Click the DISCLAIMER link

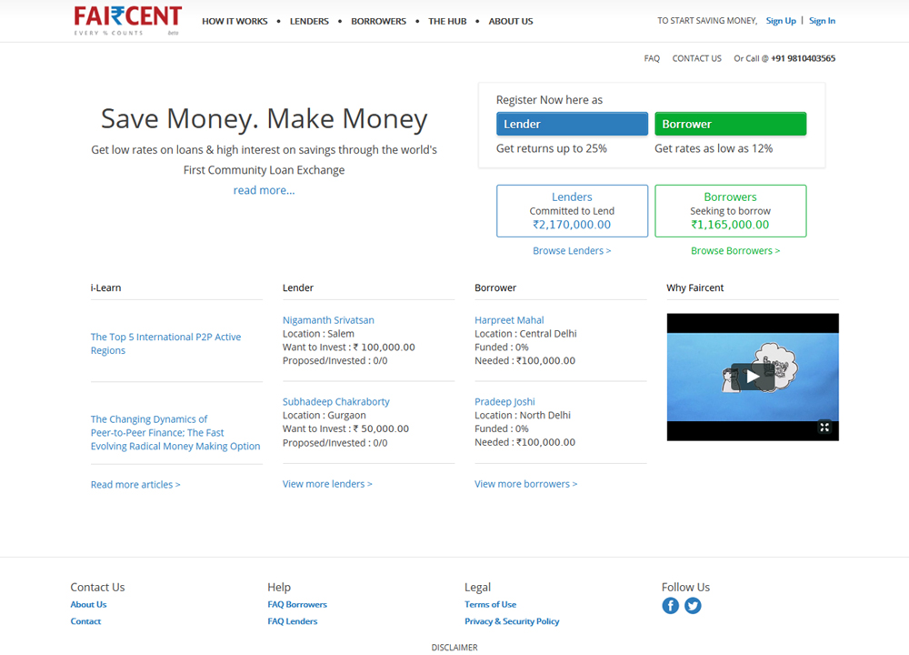point(454,648)
